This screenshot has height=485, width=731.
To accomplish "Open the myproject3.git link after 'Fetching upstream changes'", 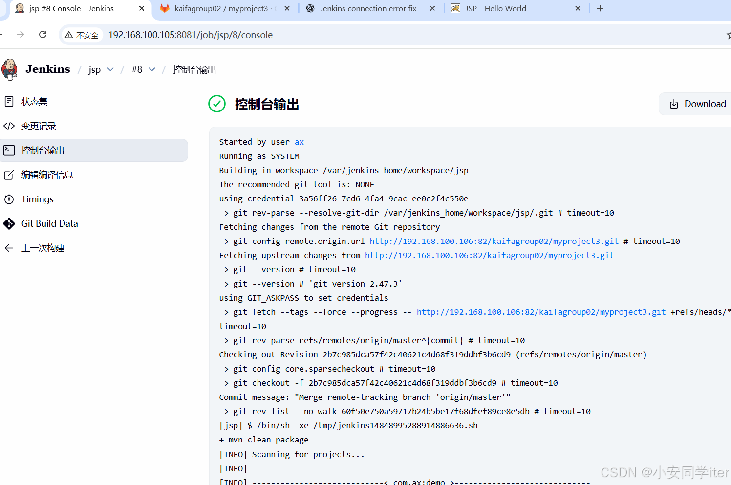I will [x=489, y=256].
